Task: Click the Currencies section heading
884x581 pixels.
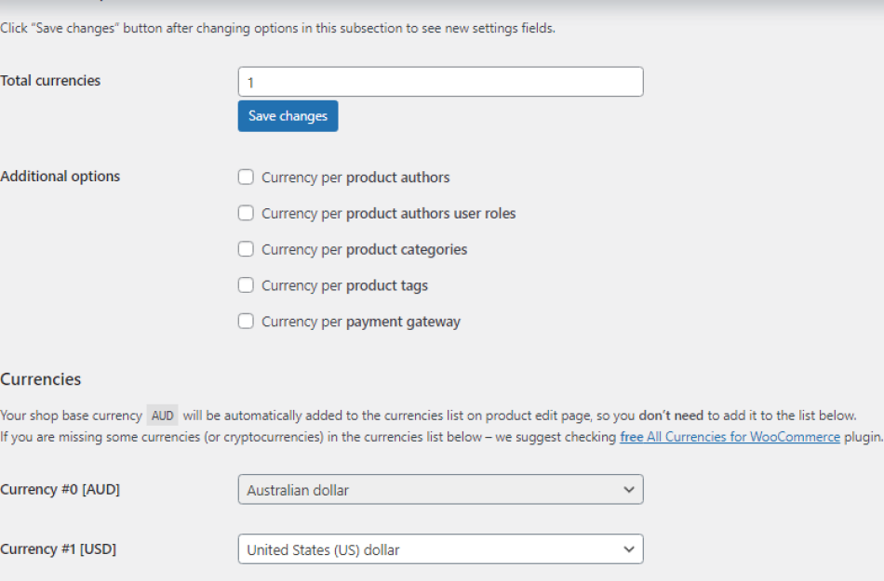Action: [x=41, y=379]
